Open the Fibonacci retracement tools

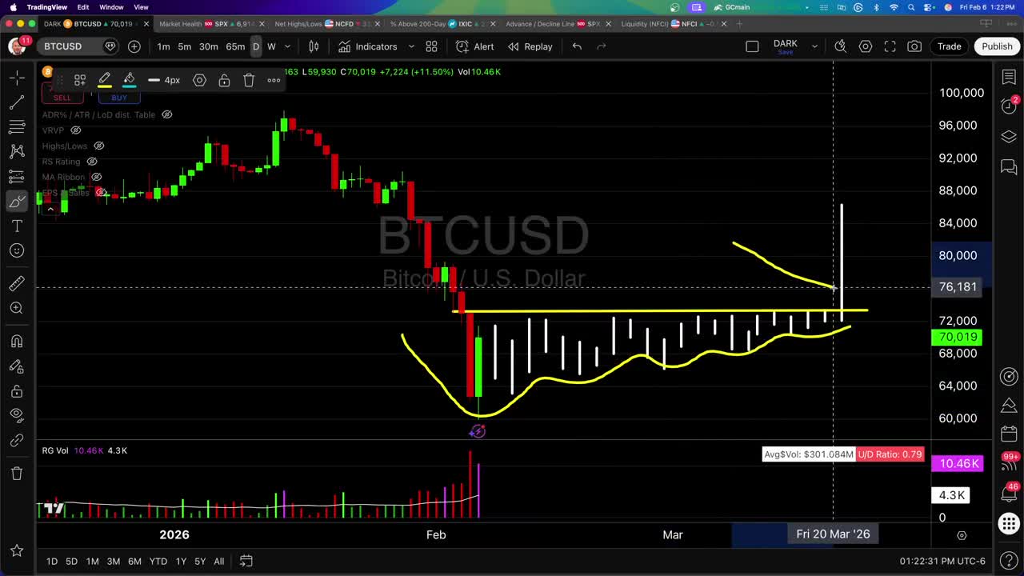[x=16, y=127]
